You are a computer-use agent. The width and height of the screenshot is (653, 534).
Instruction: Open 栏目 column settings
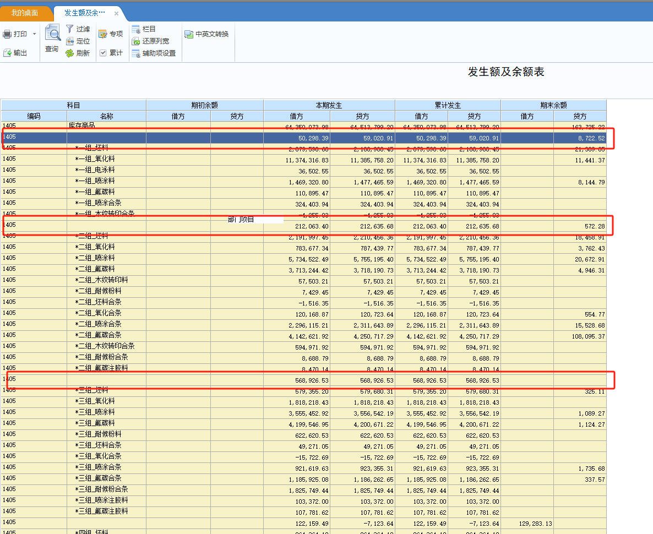coord(135,29)
